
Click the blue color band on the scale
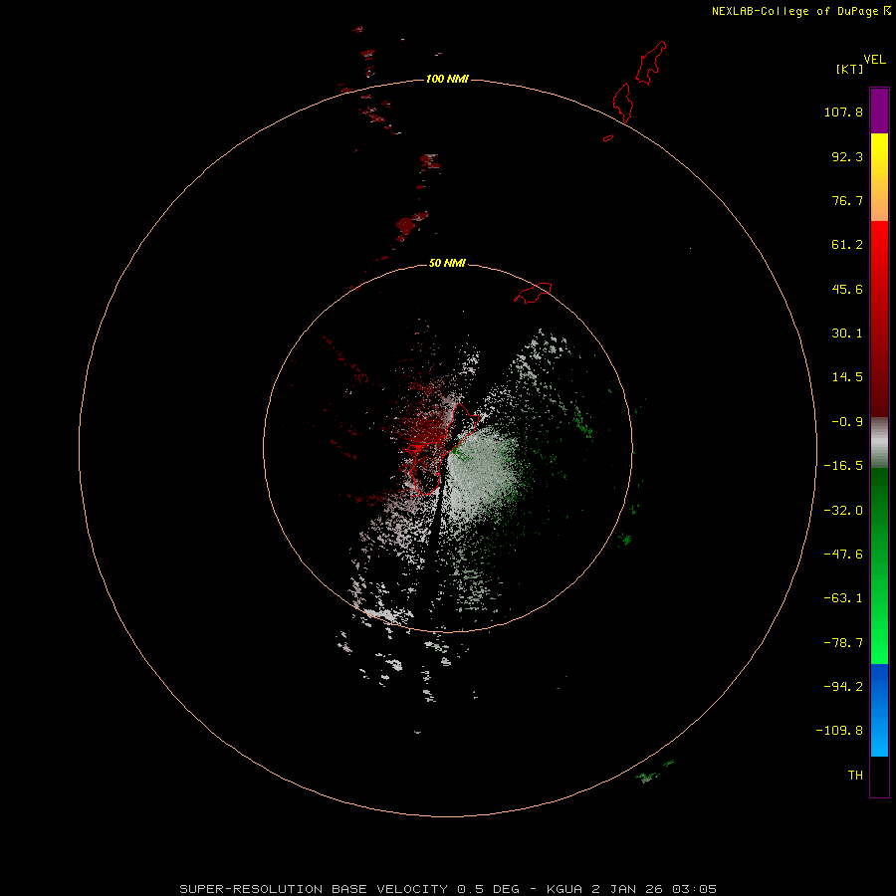[879, 710]
